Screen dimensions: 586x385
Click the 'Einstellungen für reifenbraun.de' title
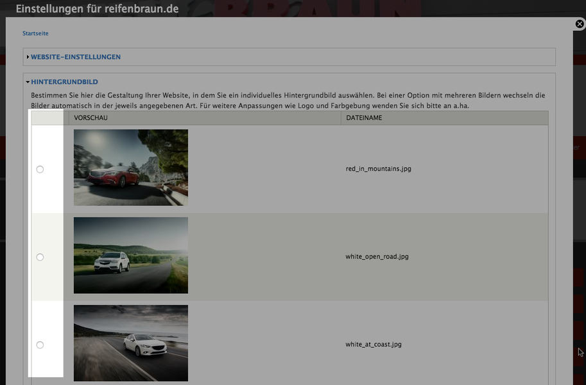point(97,9)
